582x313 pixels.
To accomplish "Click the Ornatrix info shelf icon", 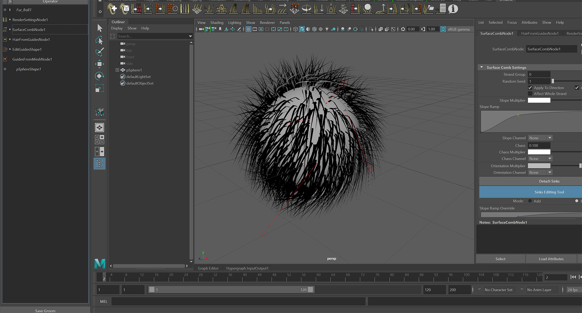I will coord(453,9).
